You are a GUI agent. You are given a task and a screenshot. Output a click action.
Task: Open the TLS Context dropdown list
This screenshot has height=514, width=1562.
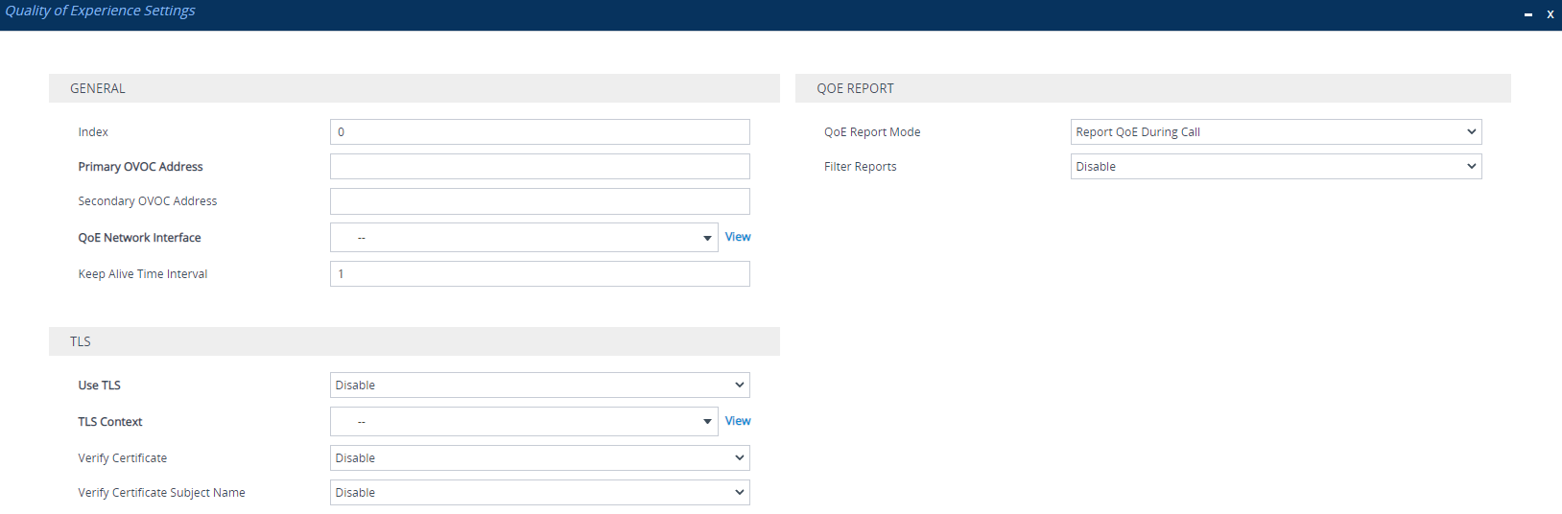pos(524,422)
